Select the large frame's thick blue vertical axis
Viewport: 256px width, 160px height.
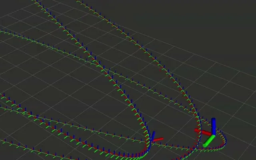[x=214, y=126]
